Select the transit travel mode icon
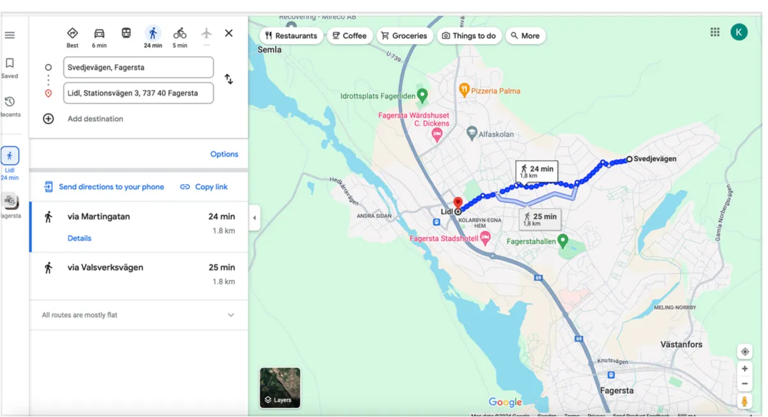This screenshot has width=768, height=417. click(x=126, y=33)
